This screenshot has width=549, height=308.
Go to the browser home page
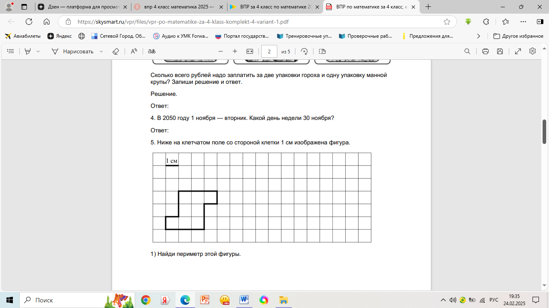[47, 22]
